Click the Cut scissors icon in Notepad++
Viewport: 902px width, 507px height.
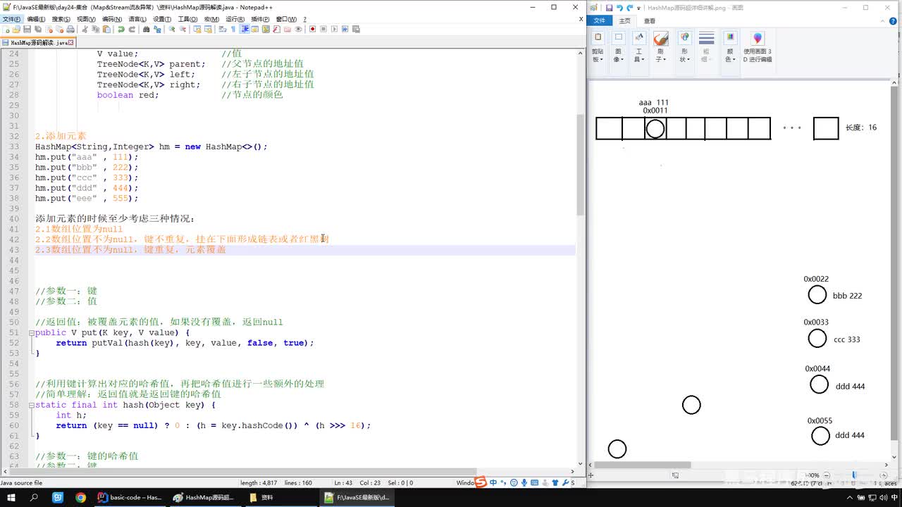pyautogui.click(x=85, y=30)
